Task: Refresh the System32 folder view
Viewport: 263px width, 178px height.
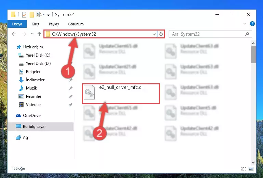Action: click(x=161, y=34)
